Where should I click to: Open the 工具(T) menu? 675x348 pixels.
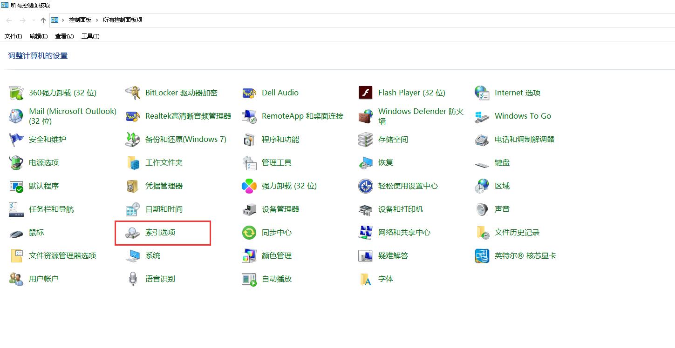tap(90, 36)
